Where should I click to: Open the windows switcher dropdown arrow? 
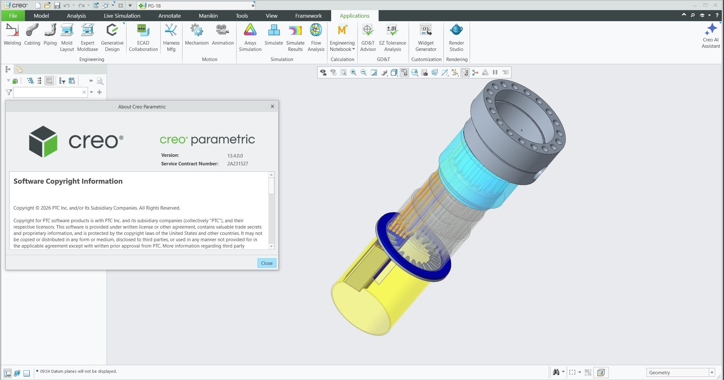(x=113, y=5)
